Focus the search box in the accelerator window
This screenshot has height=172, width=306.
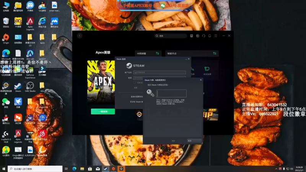(171, 36)
